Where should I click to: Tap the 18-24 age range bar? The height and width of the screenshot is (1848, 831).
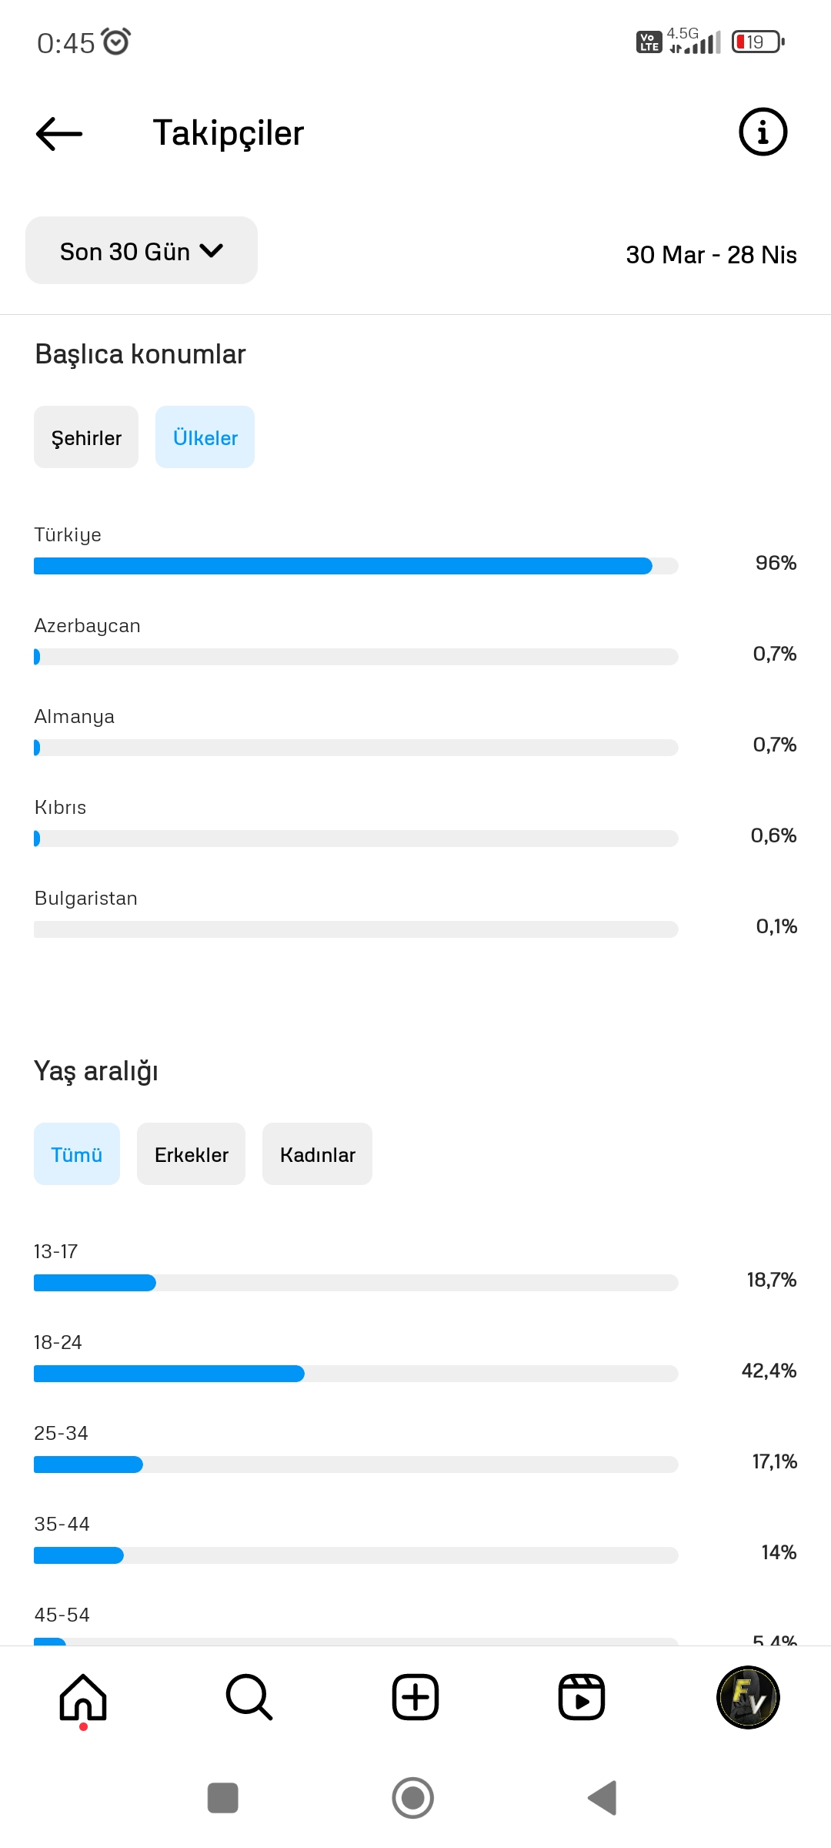pyautogui.click(x=355, y=1374)
